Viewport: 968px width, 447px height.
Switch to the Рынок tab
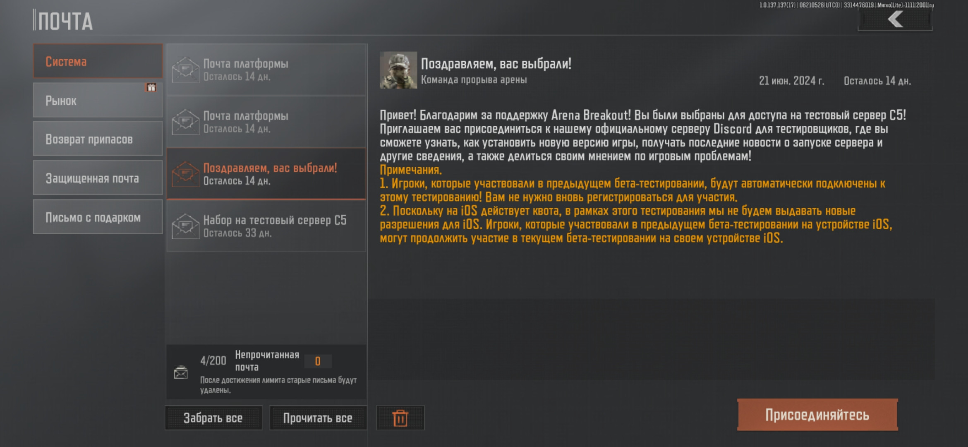(98, 100)
